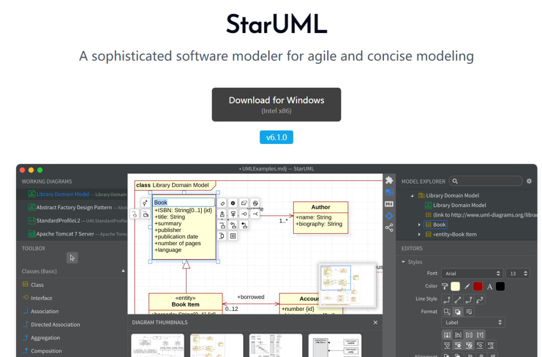The image size is (542, 357).
Task: Click the blue diagram thumbnails grid icon
Action: (389, 192)
